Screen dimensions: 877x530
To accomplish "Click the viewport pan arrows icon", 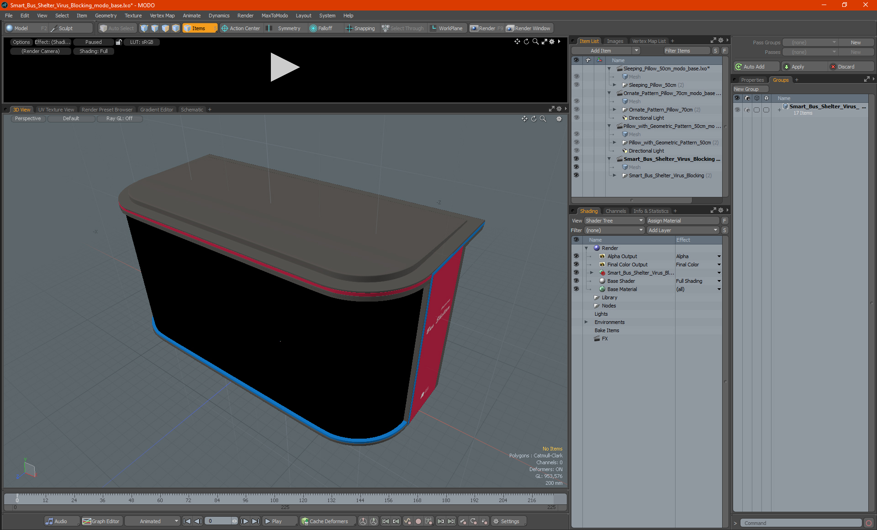I will 524,119.
